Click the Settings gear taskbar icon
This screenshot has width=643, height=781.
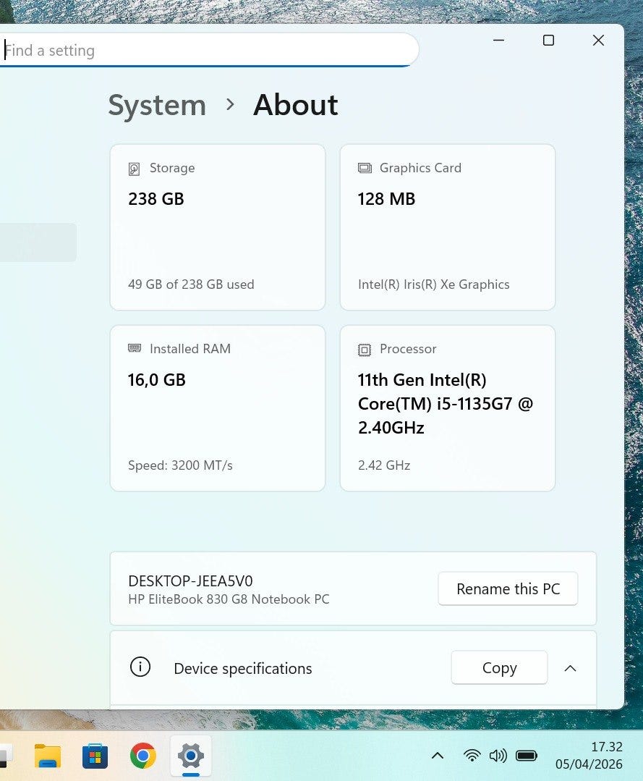pyautogui.click(x=191, y=756)
